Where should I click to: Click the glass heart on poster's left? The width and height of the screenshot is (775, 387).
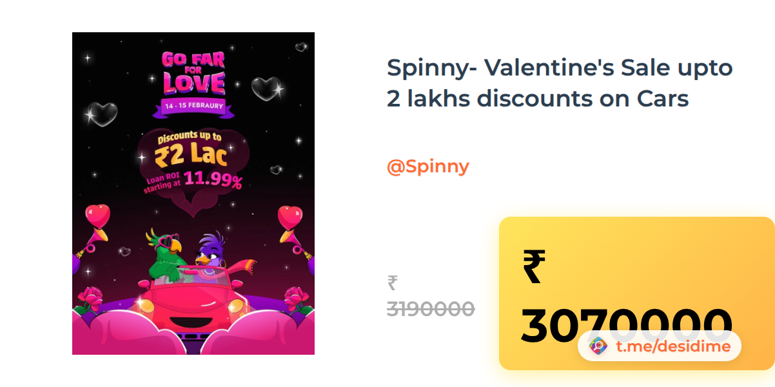click(102, 114)
